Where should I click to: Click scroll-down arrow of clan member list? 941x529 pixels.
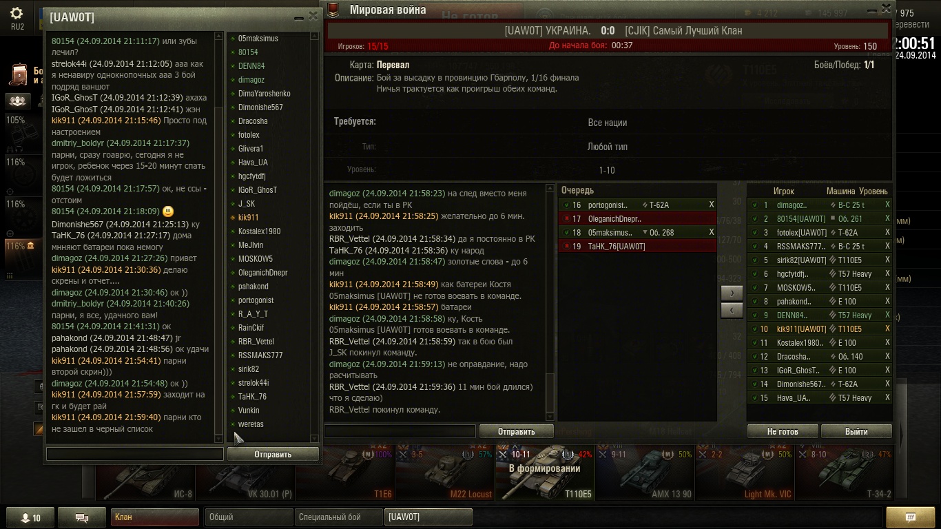pyautogui.click(x=315, y=438)
